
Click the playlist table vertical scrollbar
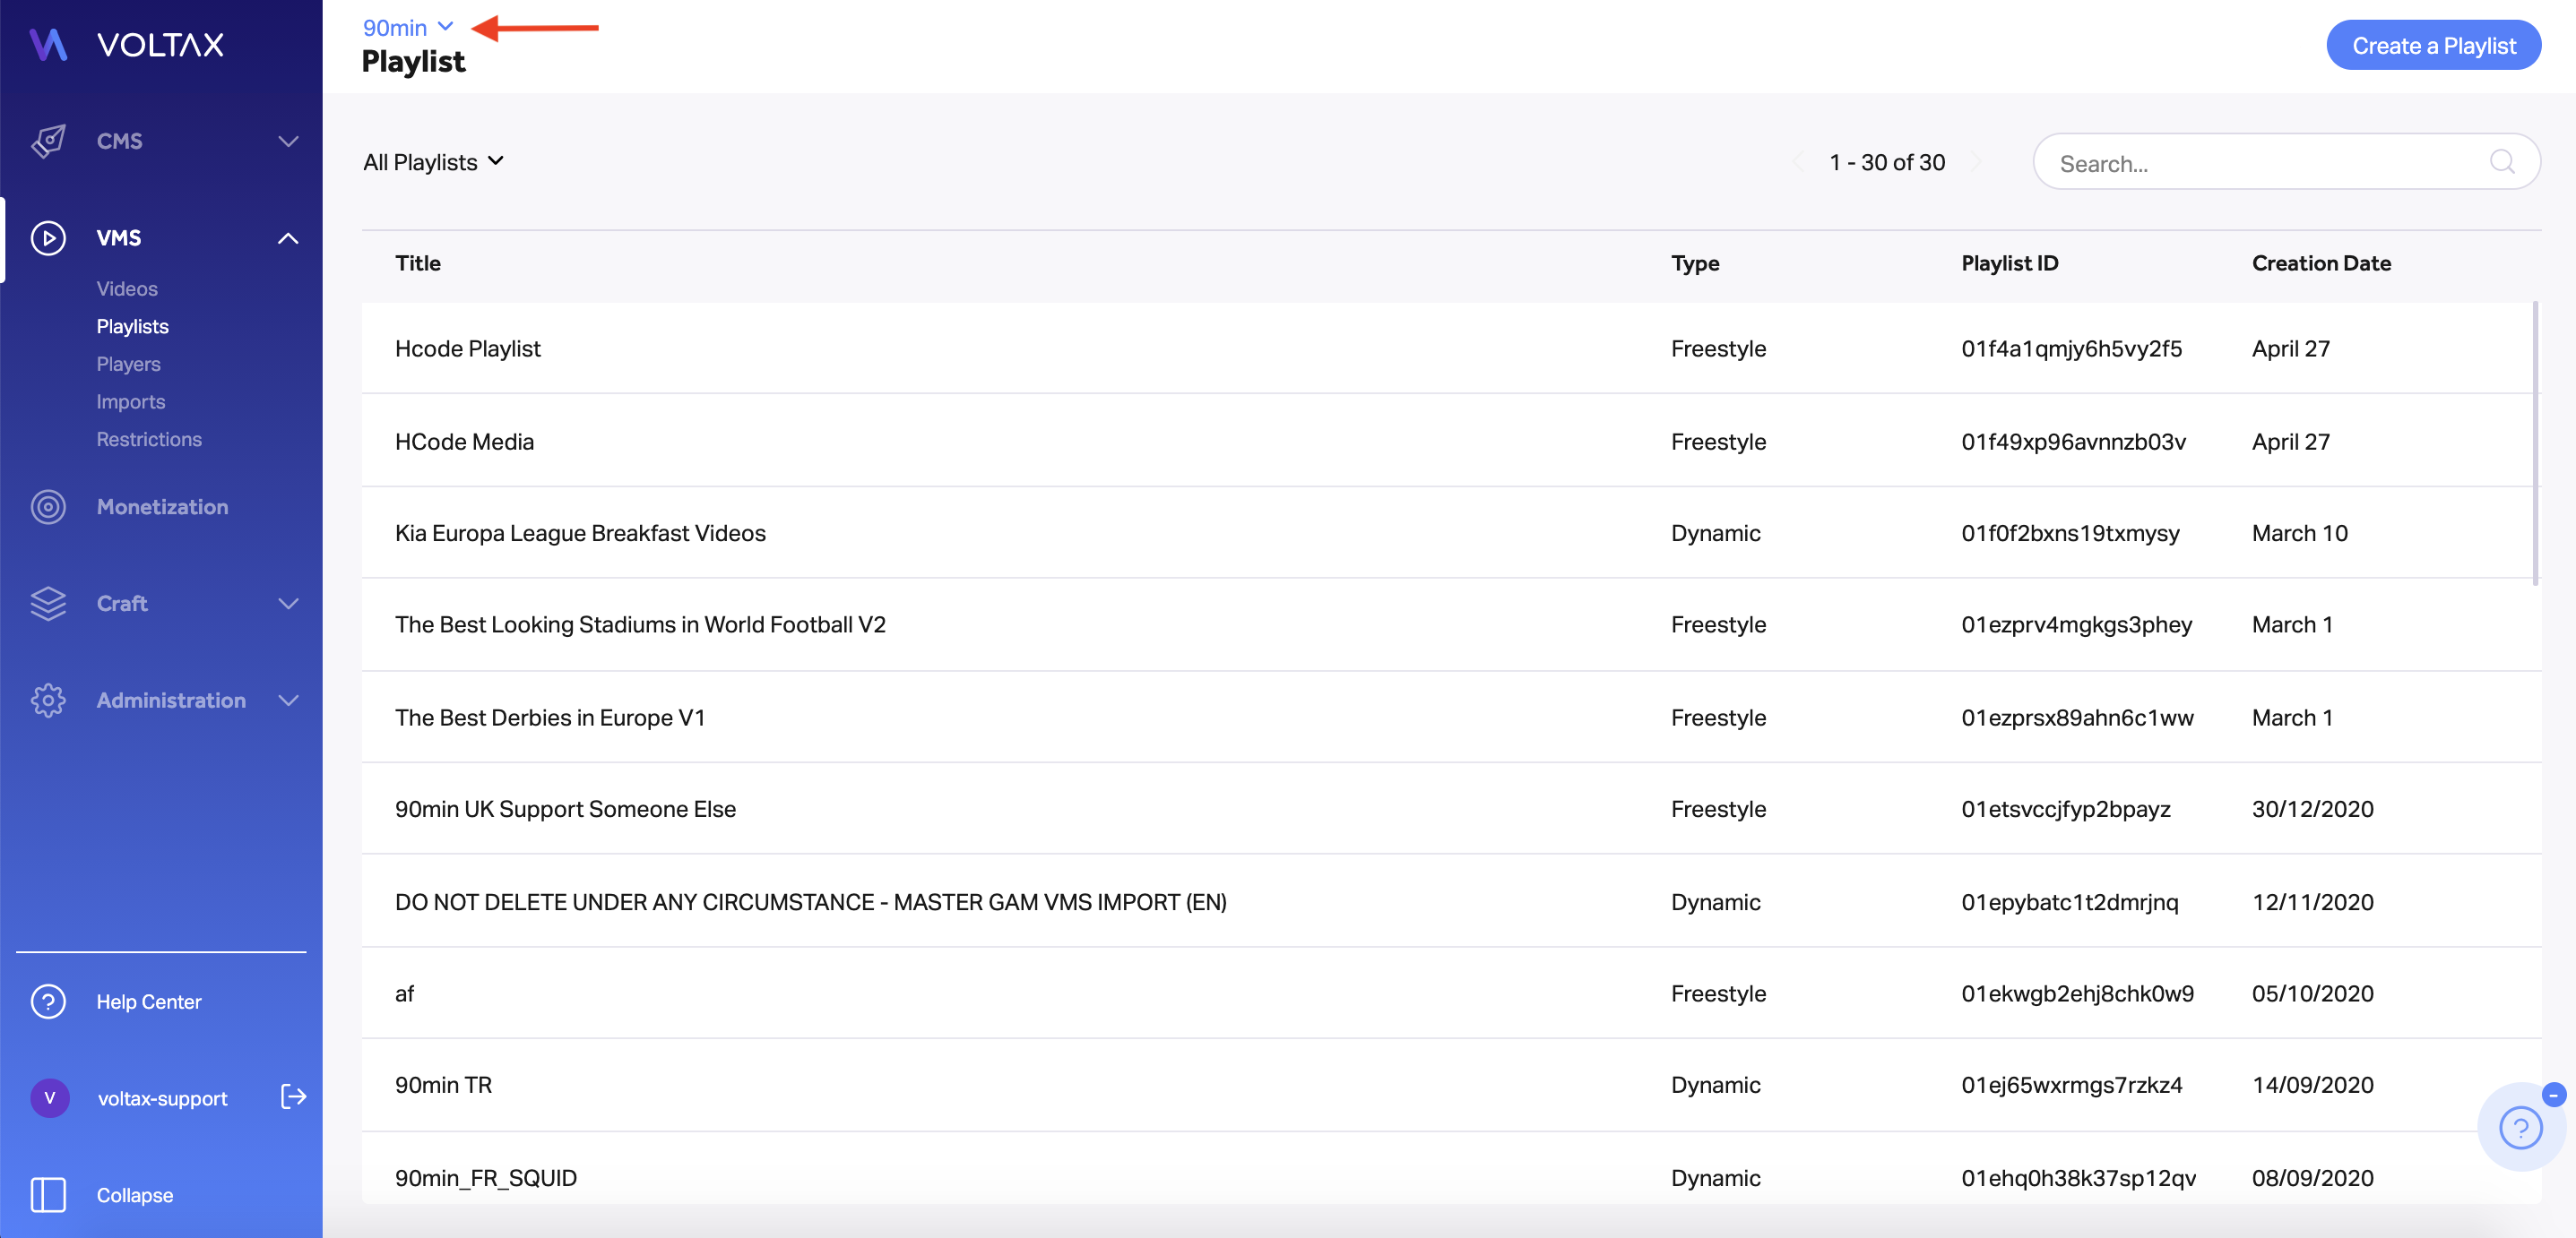coord(2535,443)
